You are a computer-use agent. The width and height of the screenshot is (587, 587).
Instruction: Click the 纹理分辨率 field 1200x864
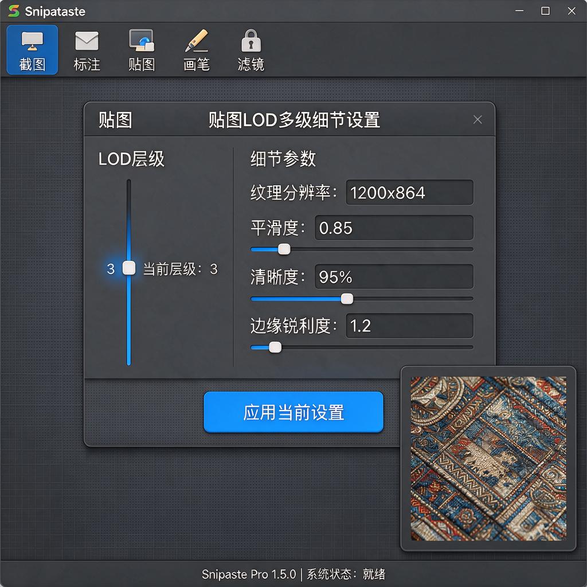[x=409, y=193]
